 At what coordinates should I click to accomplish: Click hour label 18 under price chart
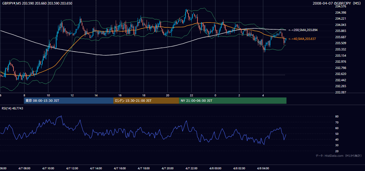tap(144, 95)
